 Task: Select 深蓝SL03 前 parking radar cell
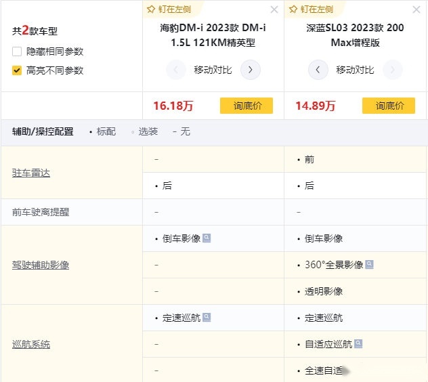[x=355, y=159]
